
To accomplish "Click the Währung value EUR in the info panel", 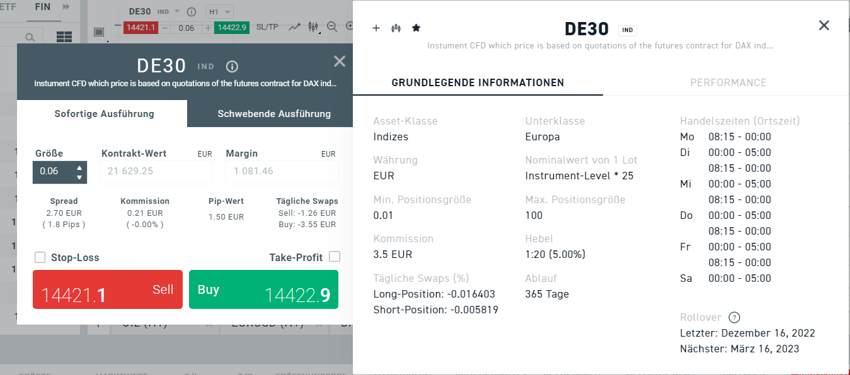I will [384, 176].
